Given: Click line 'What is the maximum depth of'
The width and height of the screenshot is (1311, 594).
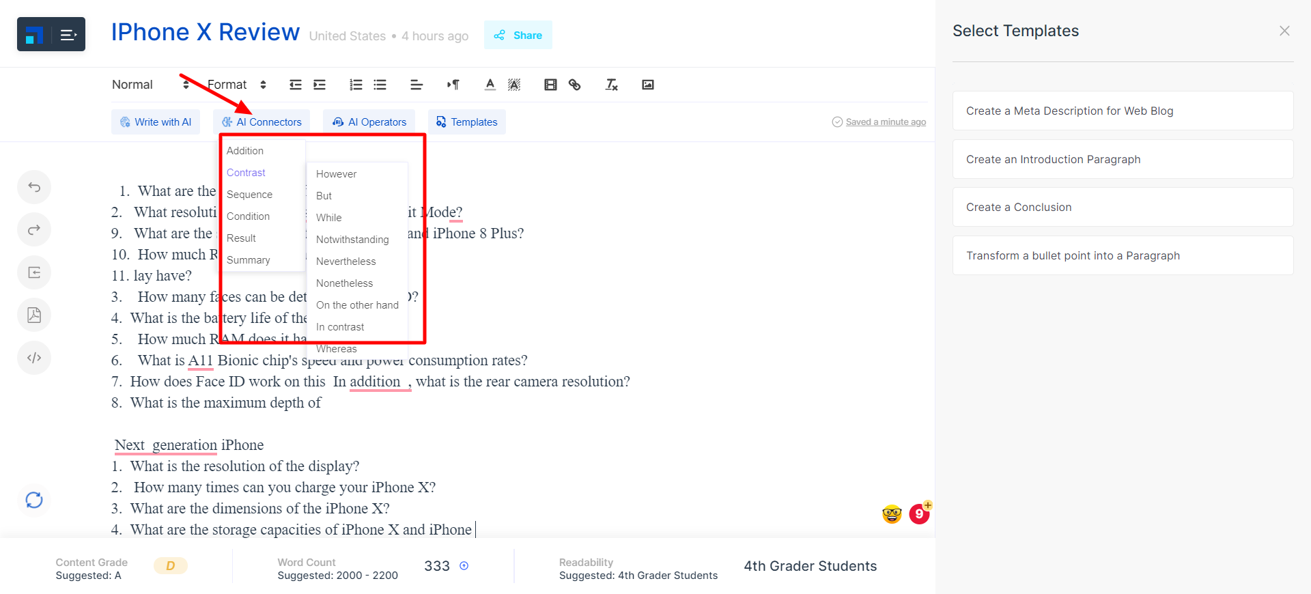Looking at the screenshot, I should click(x=225, y=403).
